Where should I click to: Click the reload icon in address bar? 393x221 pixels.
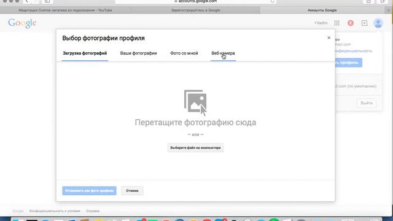click(x=272, y=1)
